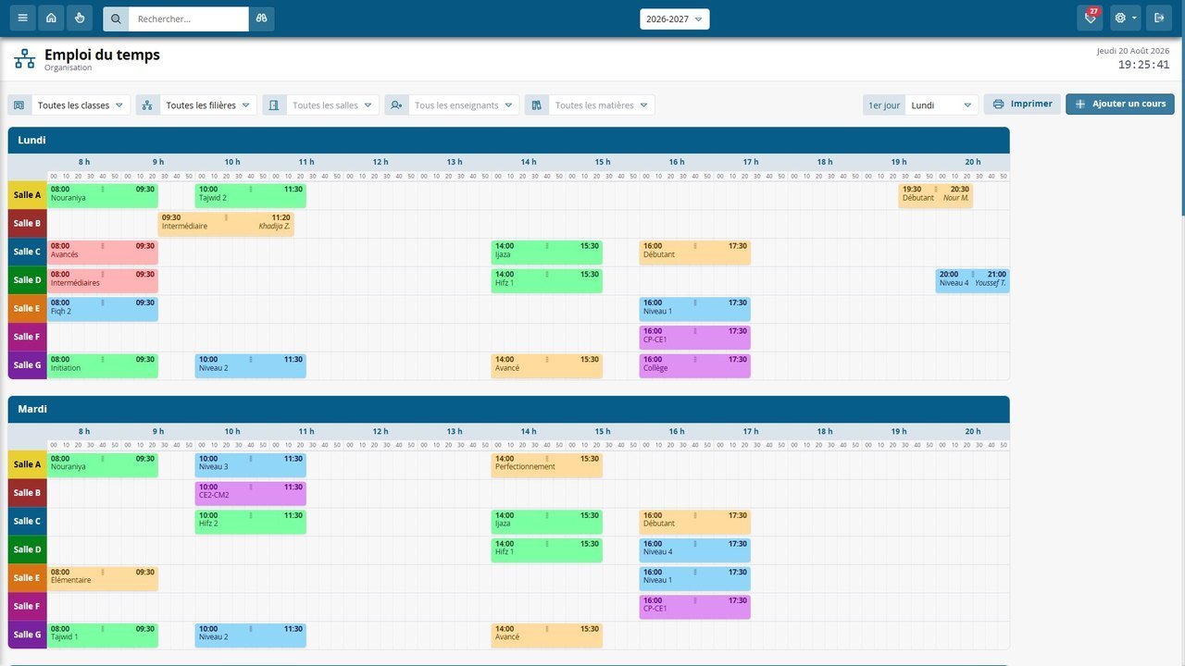Screen dimensions: 1185x666
Task: Click the logout icon
Action: coord(1159,18)
